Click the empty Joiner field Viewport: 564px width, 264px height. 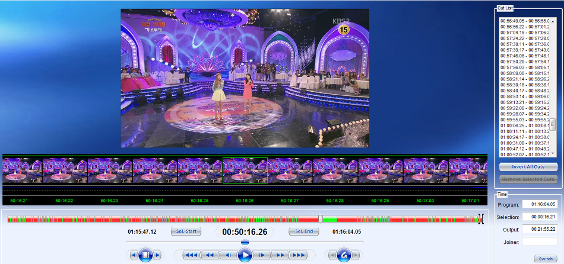pos(540,242)
